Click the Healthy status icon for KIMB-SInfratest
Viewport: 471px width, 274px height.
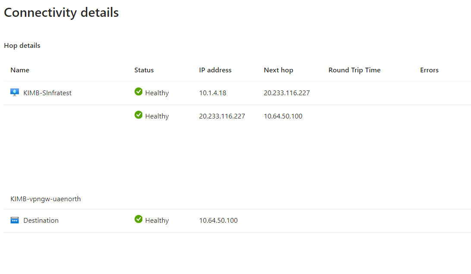138,91
